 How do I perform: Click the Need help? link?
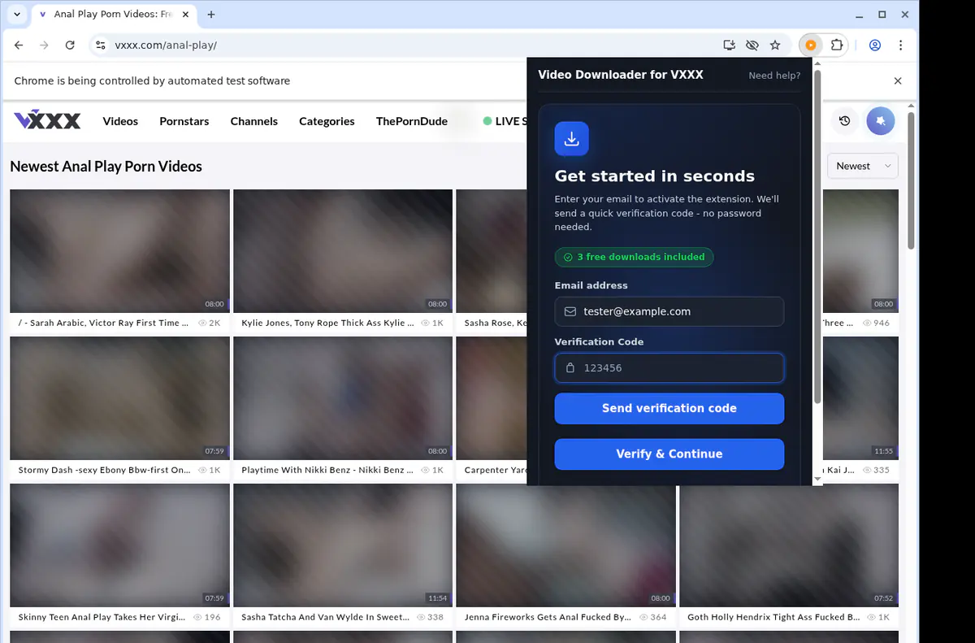point(774,76)
